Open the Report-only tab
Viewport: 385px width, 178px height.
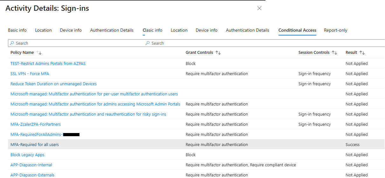click(x=335, y=30)
